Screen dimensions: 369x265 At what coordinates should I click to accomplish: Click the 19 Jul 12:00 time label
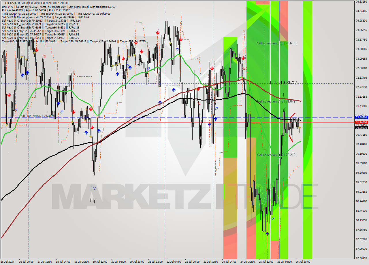tap(100, 262)
